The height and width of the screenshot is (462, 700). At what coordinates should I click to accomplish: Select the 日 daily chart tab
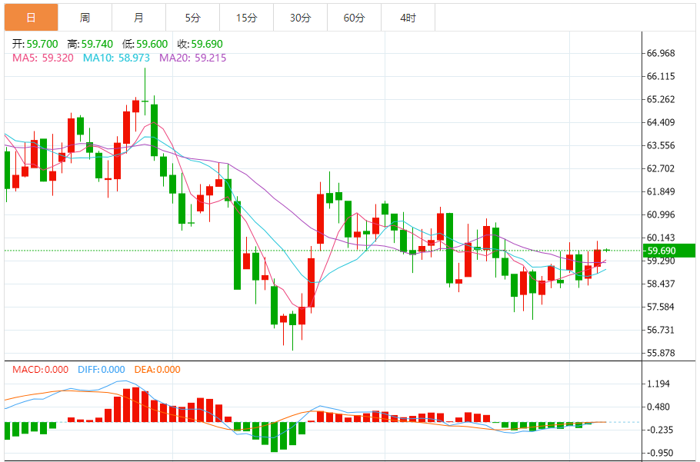click(x=31, y=18)
